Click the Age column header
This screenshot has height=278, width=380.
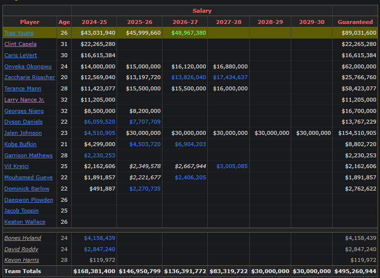click(64, 22)
